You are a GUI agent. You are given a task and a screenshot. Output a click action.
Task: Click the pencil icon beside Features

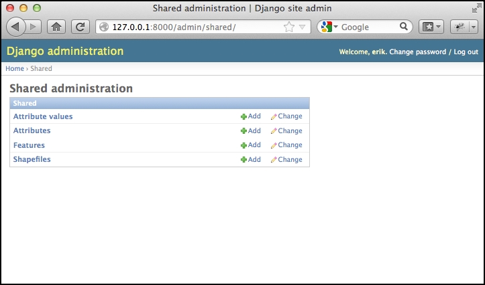coord(274,145)
